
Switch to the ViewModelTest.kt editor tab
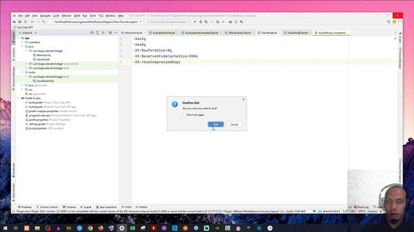[x=298, y=33]
